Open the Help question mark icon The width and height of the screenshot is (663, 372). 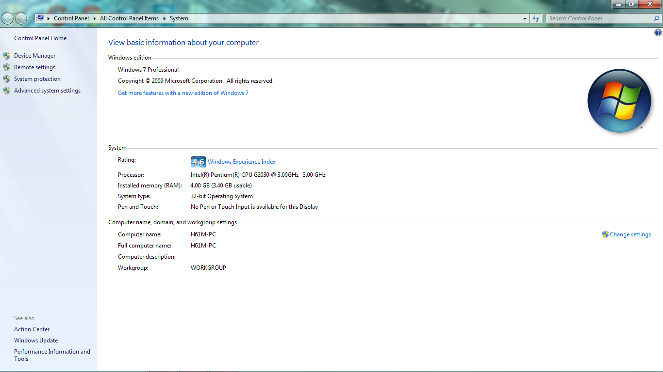click(658, 33)
